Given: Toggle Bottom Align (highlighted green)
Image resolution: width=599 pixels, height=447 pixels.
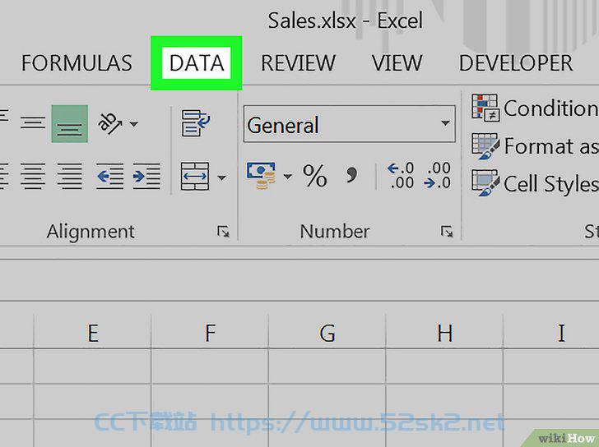Looking at the screenshot, I should click(x=69, y=123).
